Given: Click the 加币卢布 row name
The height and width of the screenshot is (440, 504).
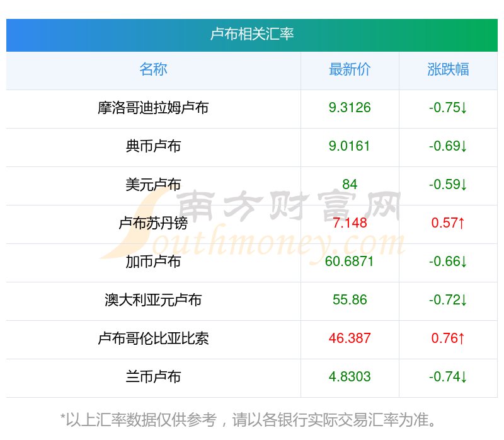Looking at the screenshot, I should [153, 262].
